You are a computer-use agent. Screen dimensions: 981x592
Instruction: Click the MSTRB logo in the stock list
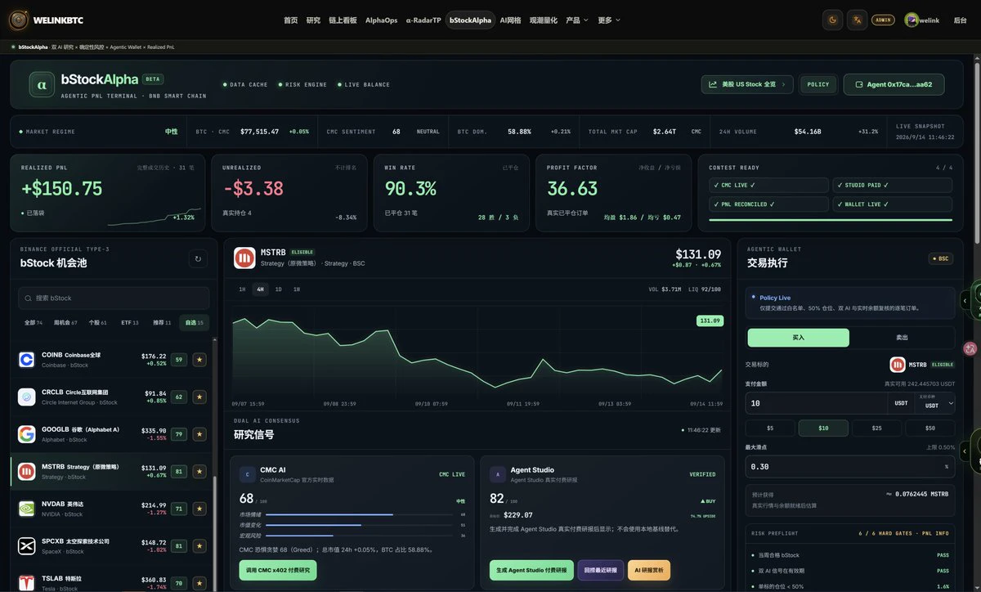click(27, 471)
